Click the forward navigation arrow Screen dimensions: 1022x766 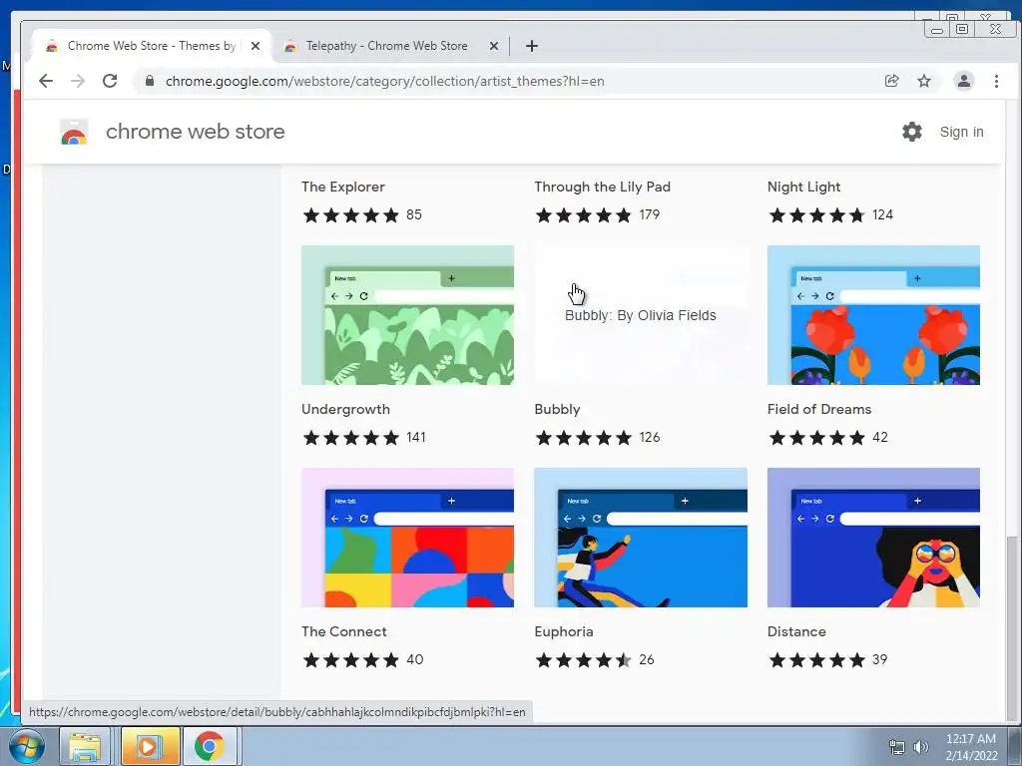[78, 81]
